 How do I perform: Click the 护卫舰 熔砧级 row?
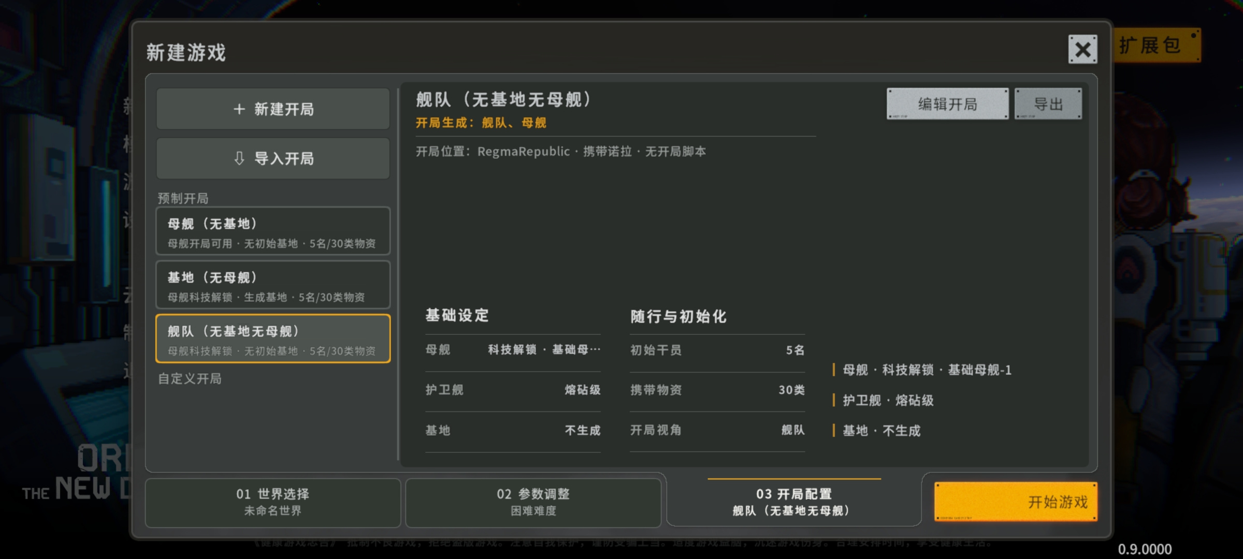[513, 390]
